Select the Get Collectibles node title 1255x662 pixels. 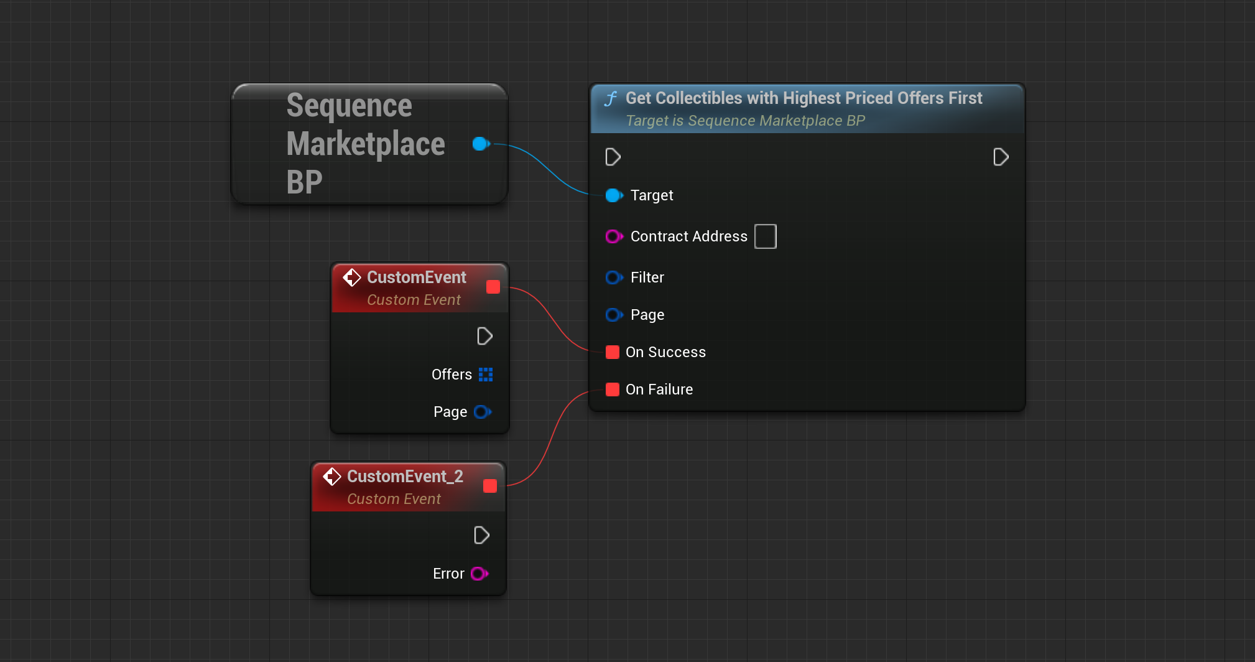click(x=803, y=98)
